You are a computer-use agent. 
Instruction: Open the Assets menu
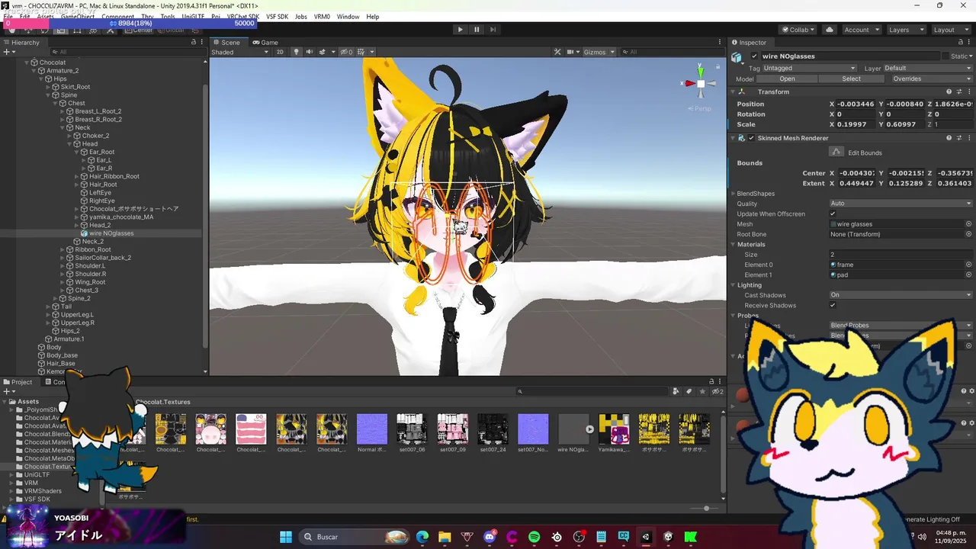tap(45, 17)
